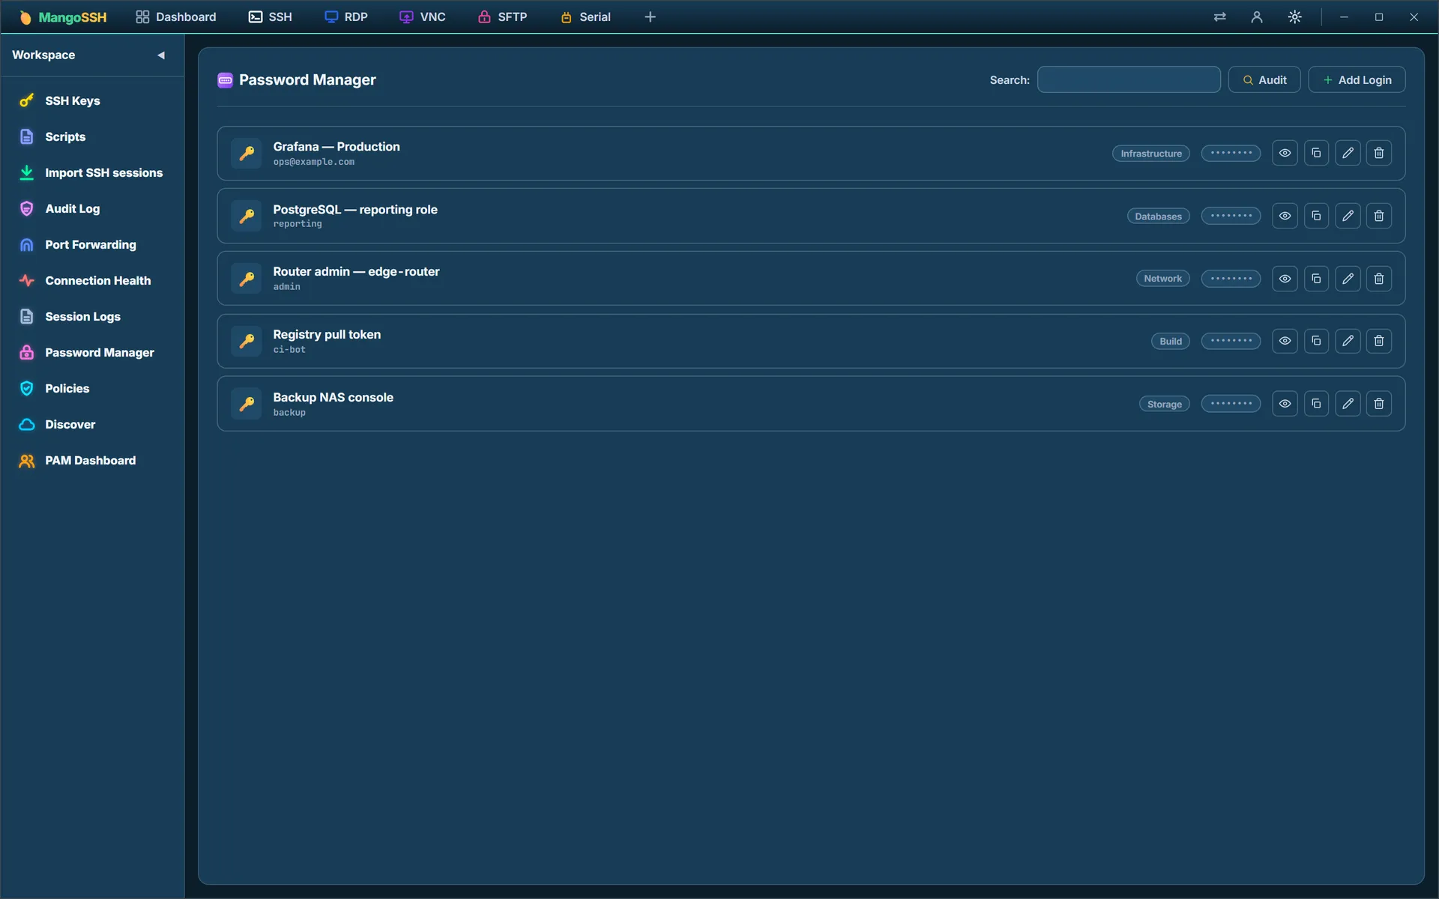Open the user account icon
The height and width of the screenshot is (899, 1439).
point(1257,16)
